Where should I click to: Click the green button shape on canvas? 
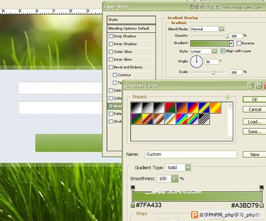69,143
